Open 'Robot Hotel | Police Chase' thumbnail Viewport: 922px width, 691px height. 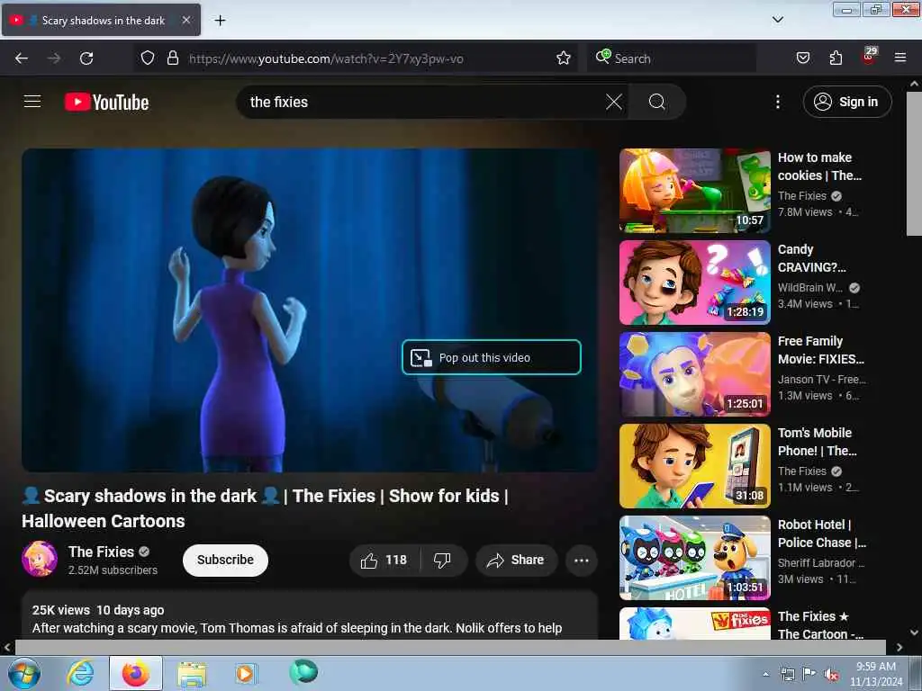click(x=695, y=558)
